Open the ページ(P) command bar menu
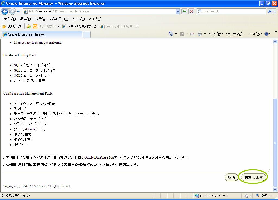 click(x=216, y=34)
